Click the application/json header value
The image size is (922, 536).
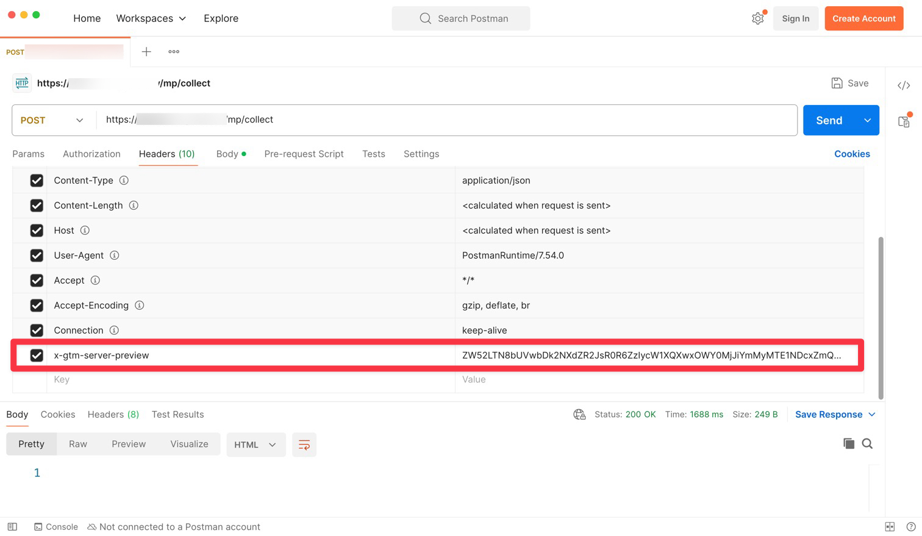496,180
